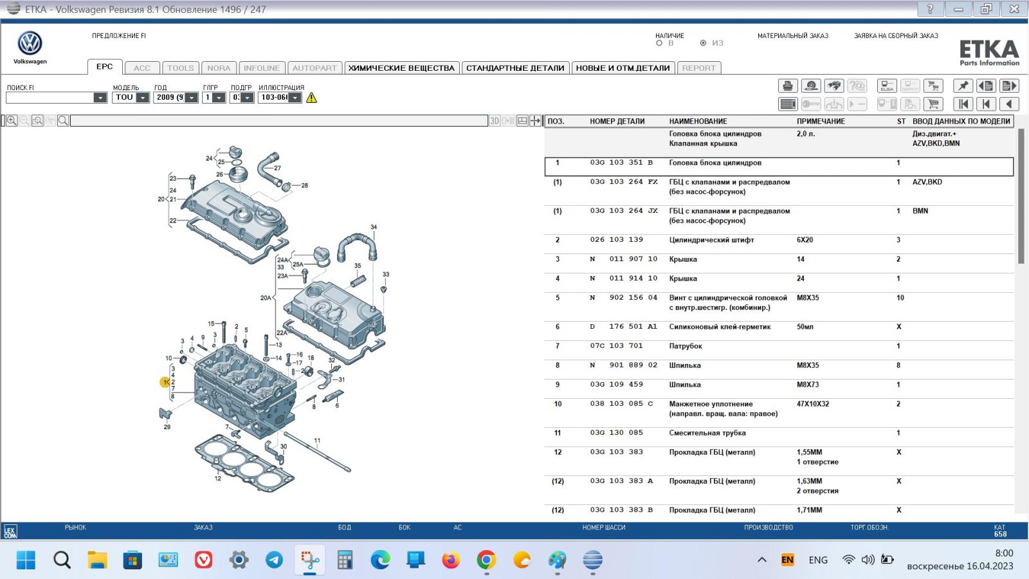Screen dimensions: 1029x579
Task: Click the pushpin icon
Action: coord(963,86)
